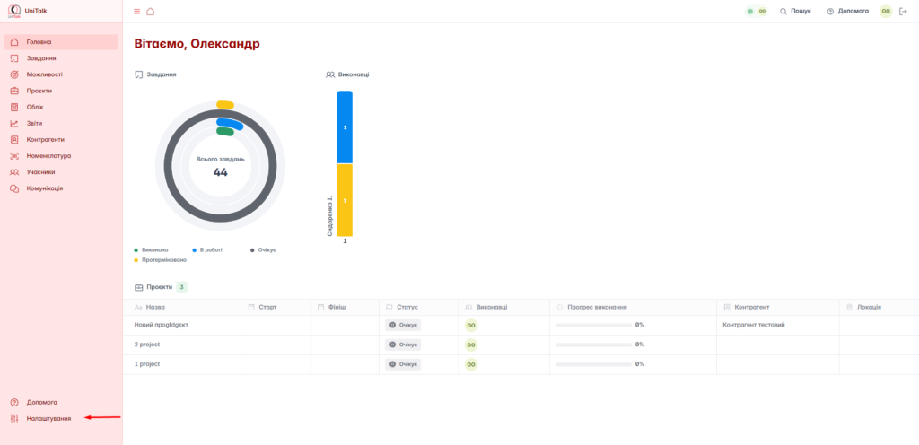
Task: Click progress bar of Новий progfdgekt
Action: [593, 325]
